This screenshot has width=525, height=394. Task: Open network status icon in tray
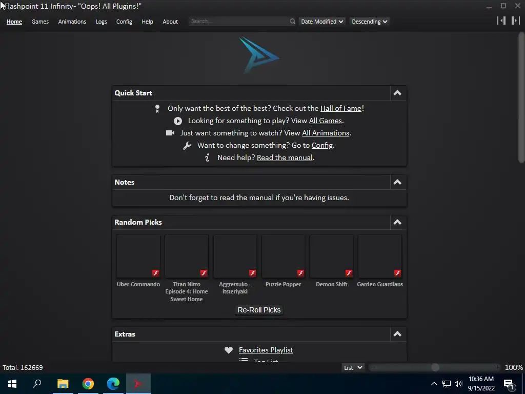pyautogui.click(x=447, y=384)
